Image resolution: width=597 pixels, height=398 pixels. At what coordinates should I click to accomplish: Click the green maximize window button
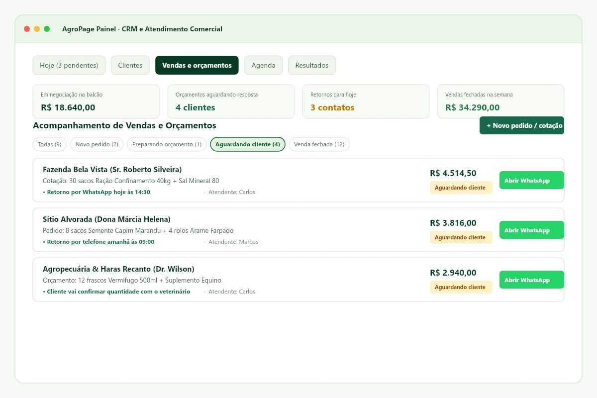coord(47,29)
